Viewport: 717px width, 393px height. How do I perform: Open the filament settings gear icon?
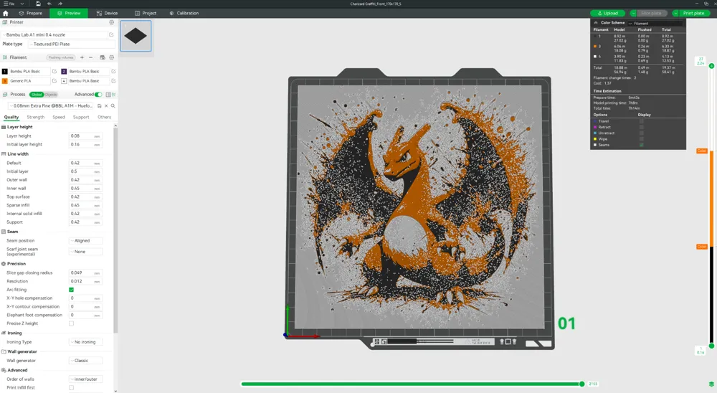(111, 57)
